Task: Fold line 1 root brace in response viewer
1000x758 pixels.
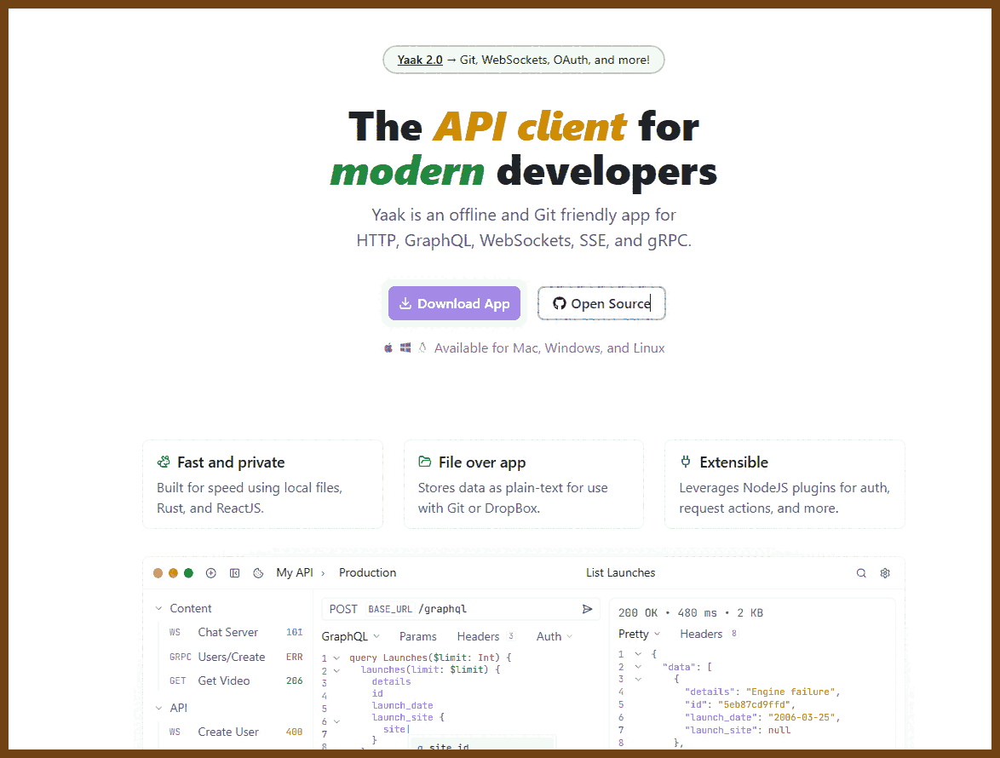Action: click(x=638, y=654)
